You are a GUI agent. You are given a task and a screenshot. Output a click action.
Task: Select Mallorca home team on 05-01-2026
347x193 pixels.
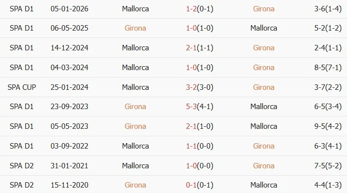coord(135,9)
